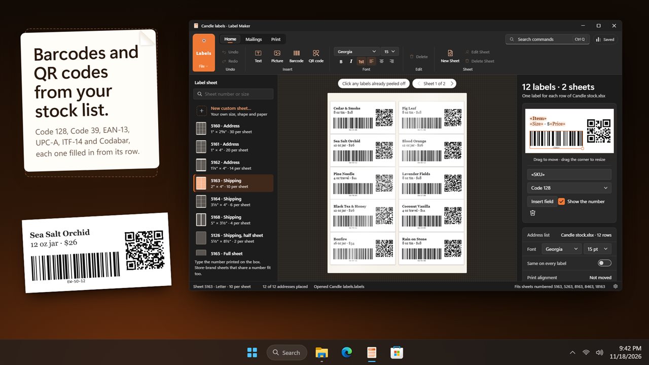649x365 pixels.
Task: Open settings gear in status bar
Action: pyautogui.click(x=616, y=286)
